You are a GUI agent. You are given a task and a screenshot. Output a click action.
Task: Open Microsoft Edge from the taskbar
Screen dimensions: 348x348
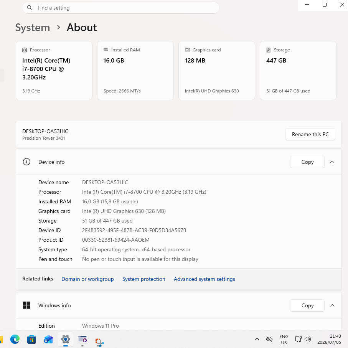pos(15,339)
